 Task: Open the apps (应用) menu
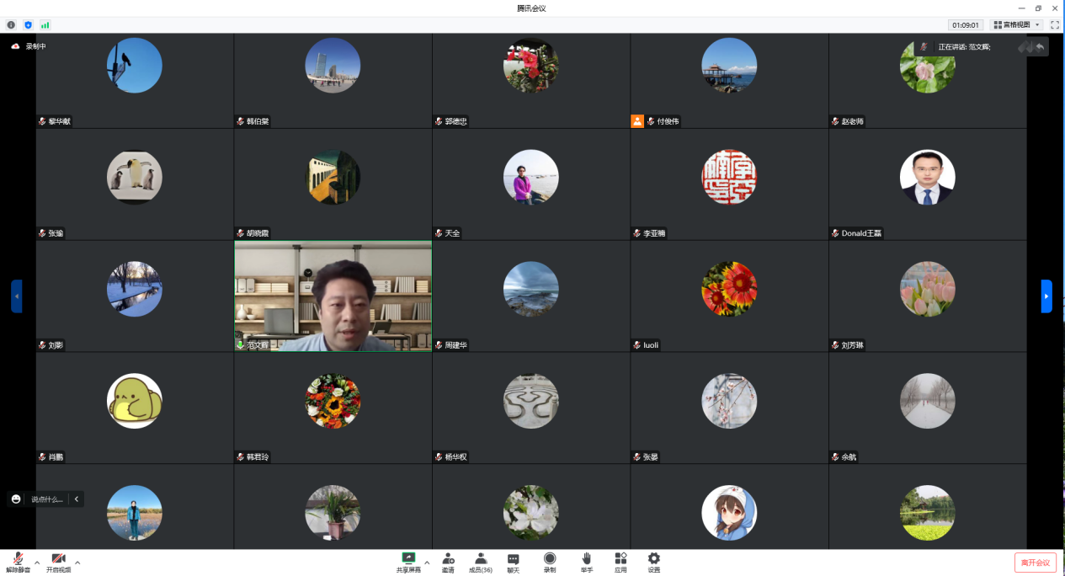[x=620, y=560]
